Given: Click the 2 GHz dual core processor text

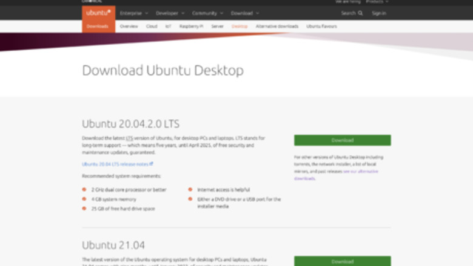Looking at the screenshot, I should coord(129,190).
